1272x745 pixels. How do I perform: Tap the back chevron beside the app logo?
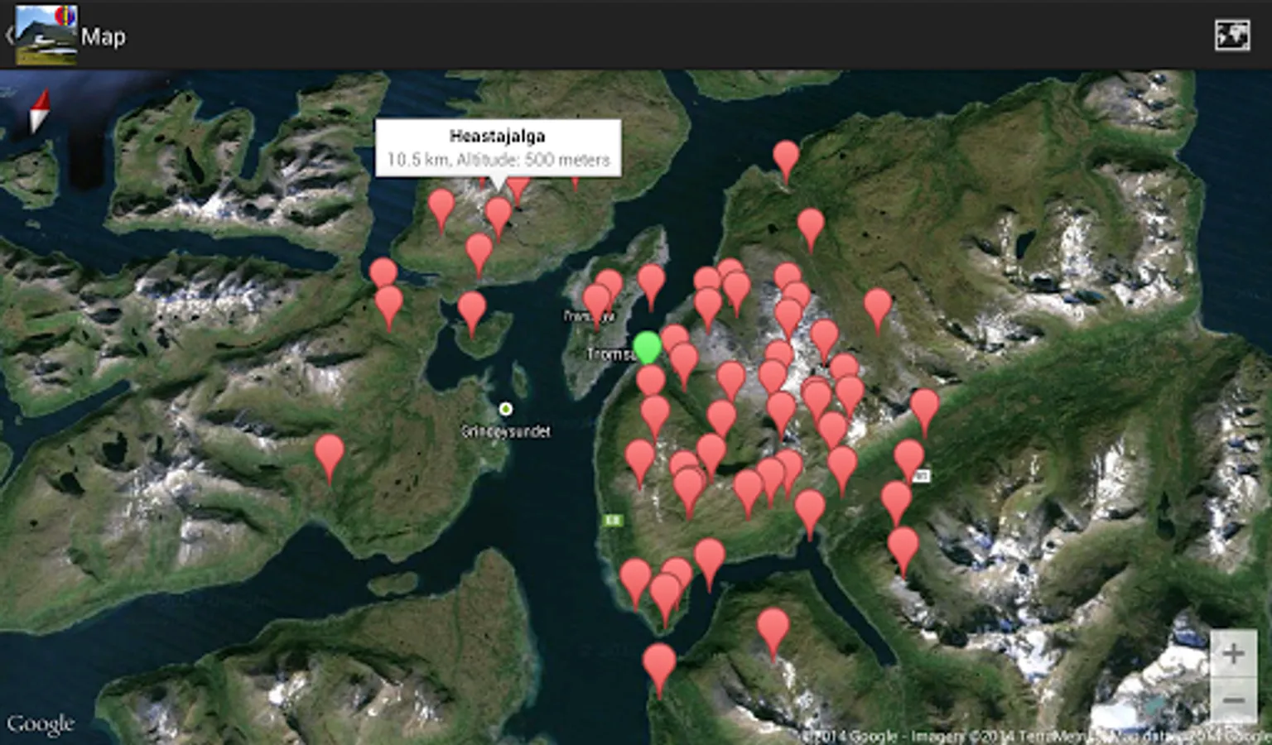tap(10, 36)
